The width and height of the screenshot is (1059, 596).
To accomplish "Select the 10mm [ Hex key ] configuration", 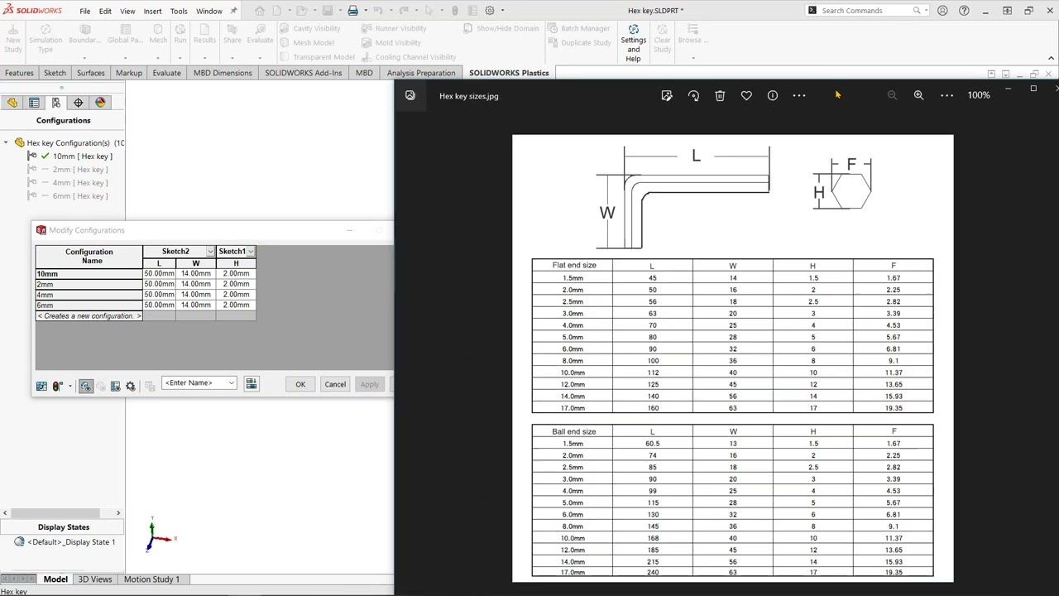I will (82, 156).
